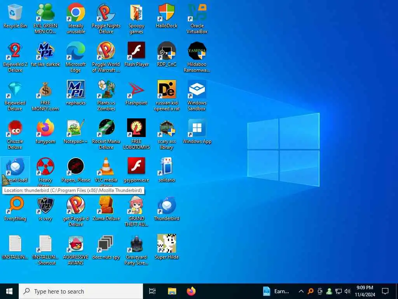
Task: Open the Thunderbird desktop shortcut
Action: (x=166, y=209)
